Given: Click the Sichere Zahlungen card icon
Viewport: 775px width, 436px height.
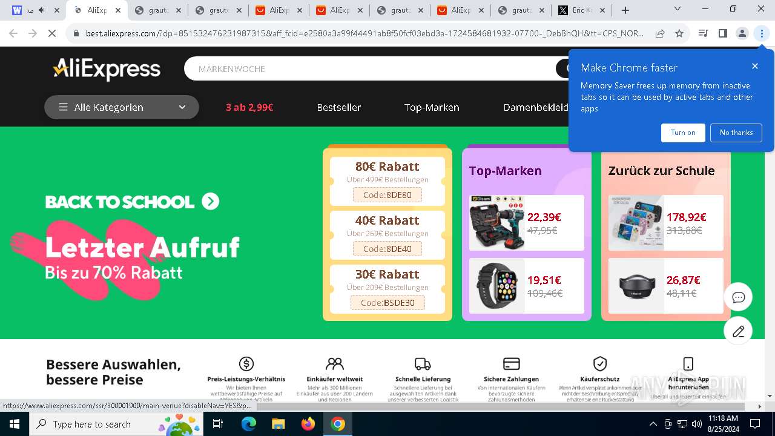Looking at the screenshot, I should (512, 363).
